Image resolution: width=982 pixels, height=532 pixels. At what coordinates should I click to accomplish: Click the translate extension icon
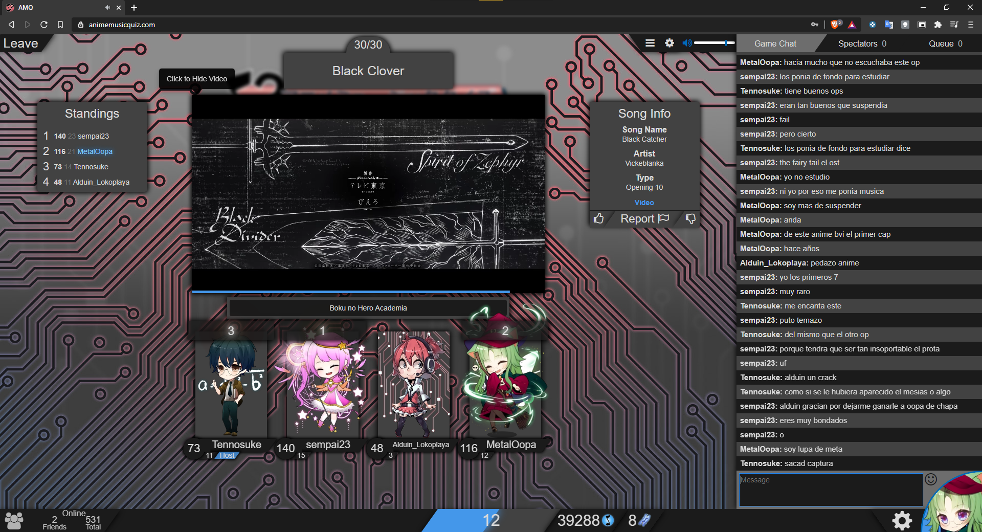click(888, 25)
